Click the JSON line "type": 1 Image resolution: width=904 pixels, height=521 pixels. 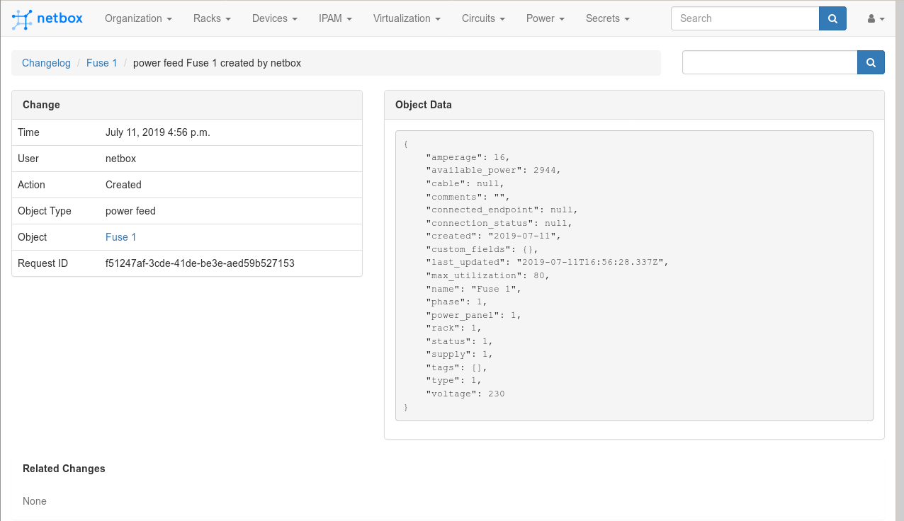pyautogui.click(x=453, y=380)
